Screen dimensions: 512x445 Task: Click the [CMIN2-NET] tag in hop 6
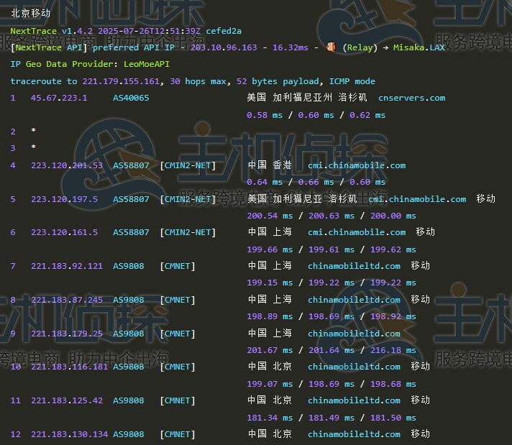[x=187, y=232]
